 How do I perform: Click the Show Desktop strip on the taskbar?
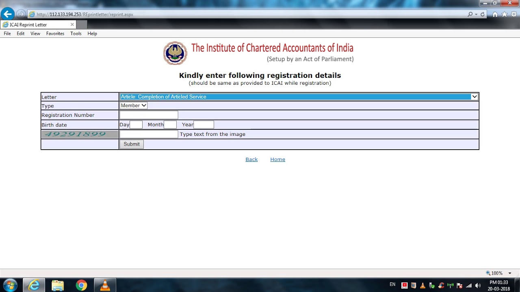tap(517, 285)
